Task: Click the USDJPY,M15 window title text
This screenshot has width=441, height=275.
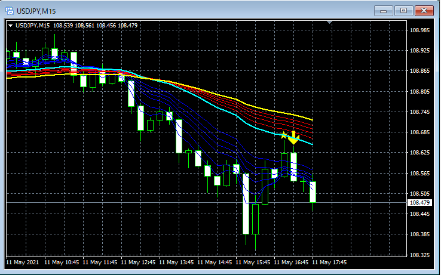Action: click(x=36, y=11)
